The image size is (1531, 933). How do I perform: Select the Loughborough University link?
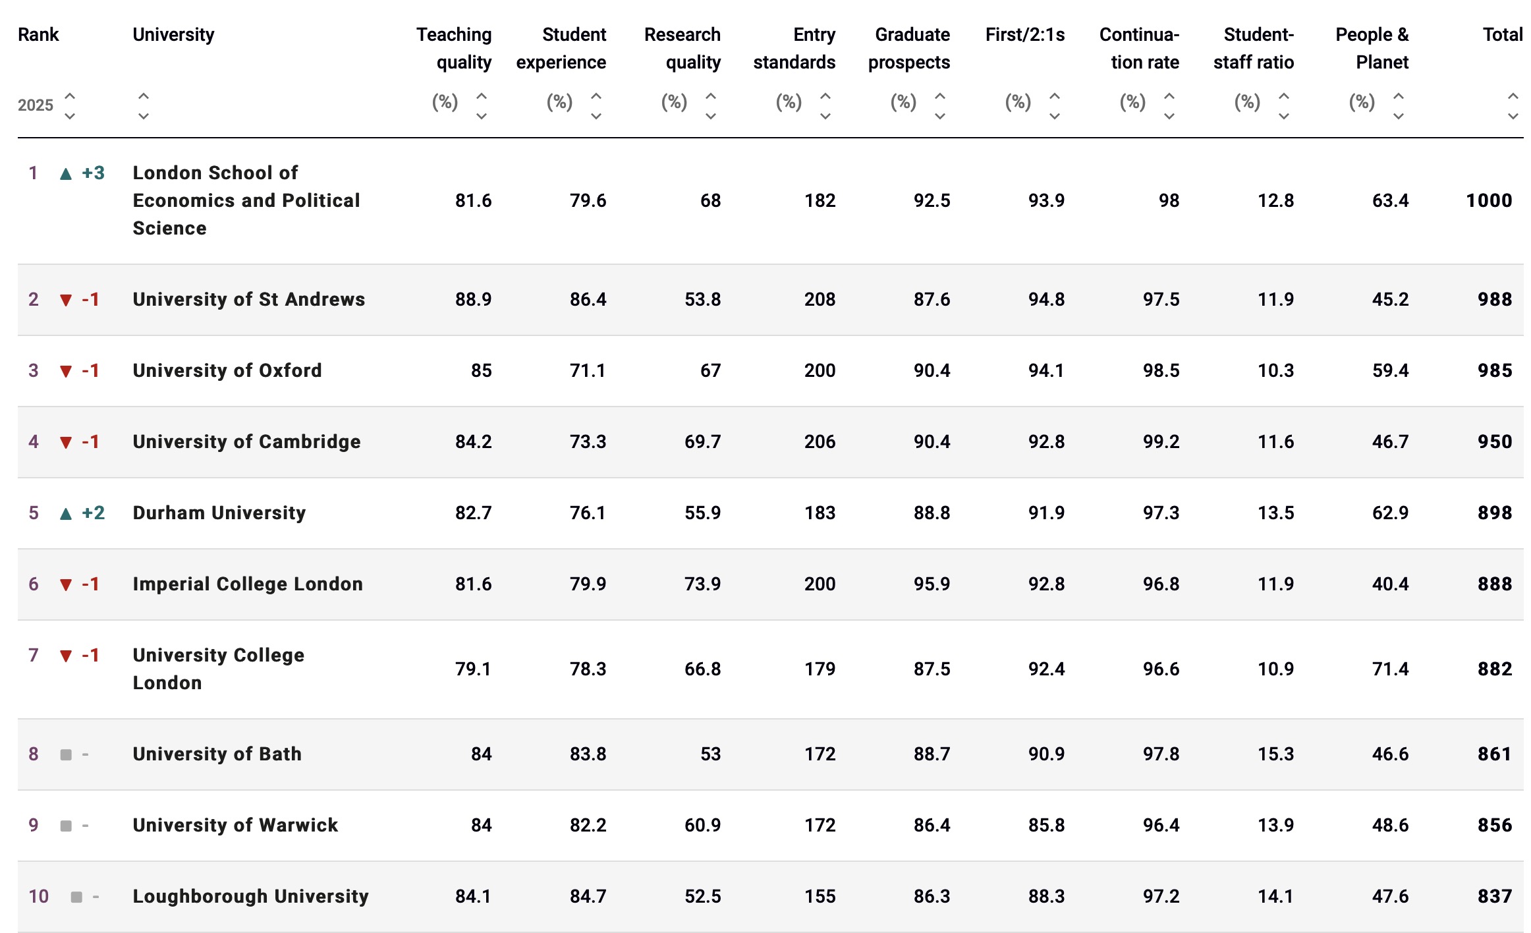coord(250,896)
